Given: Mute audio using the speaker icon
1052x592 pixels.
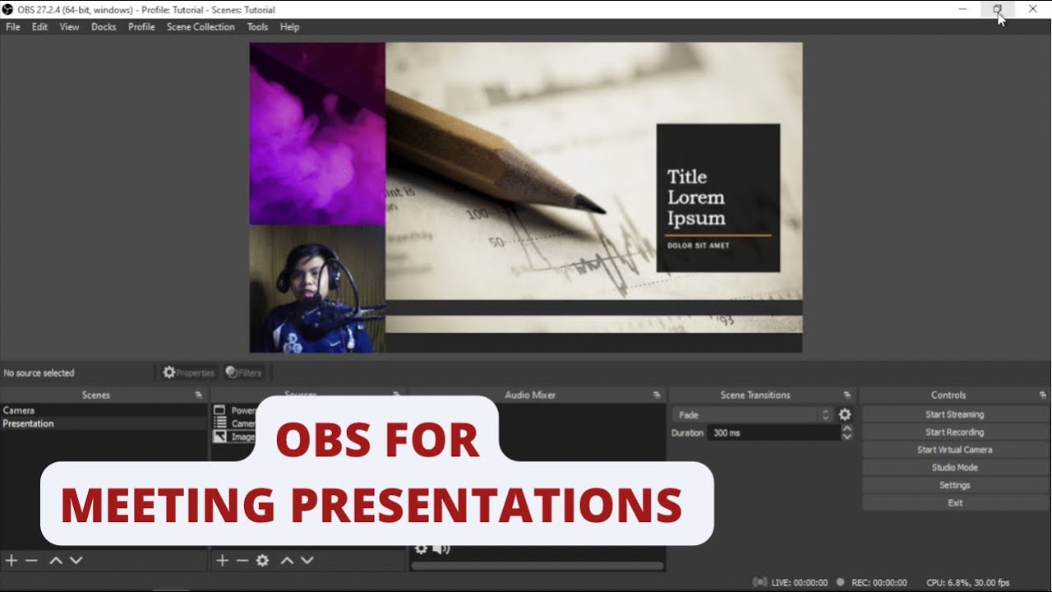Looking at the screenshot, I should pos(441,548).
